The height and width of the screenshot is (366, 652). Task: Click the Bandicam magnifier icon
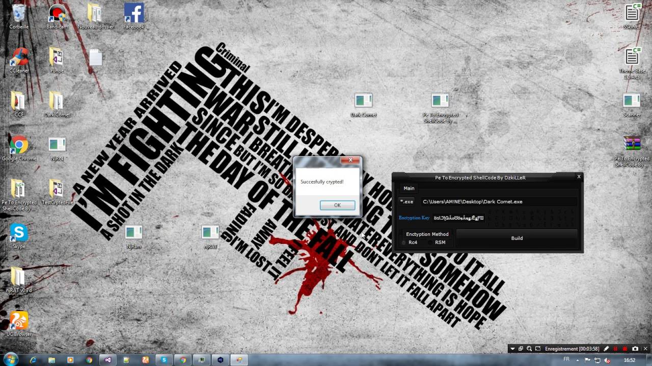pyautogui.click(x=529, y=349)
